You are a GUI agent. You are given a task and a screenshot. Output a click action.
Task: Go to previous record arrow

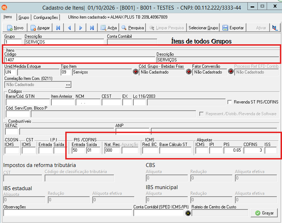69,28
